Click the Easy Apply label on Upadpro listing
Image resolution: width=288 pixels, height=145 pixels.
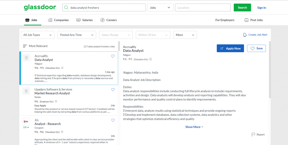[40, 106]
